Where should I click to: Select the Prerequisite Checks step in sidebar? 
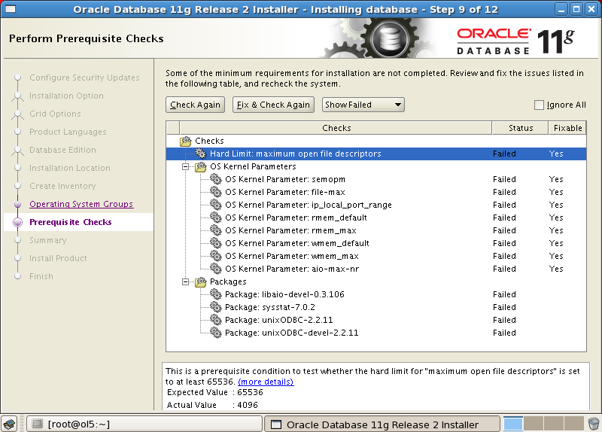coord(71,222)
